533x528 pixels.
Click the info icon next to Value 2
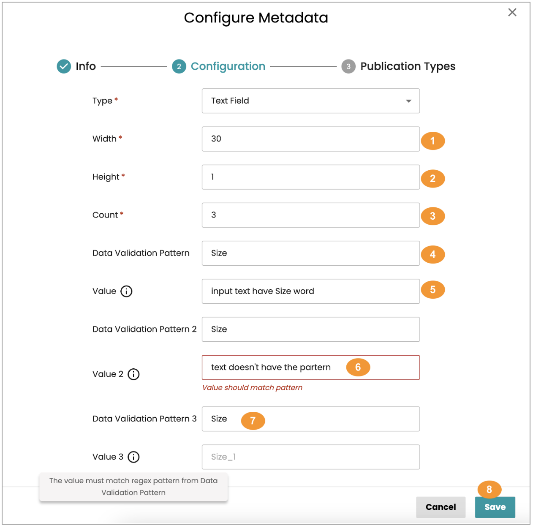click(x=133, y=374)
